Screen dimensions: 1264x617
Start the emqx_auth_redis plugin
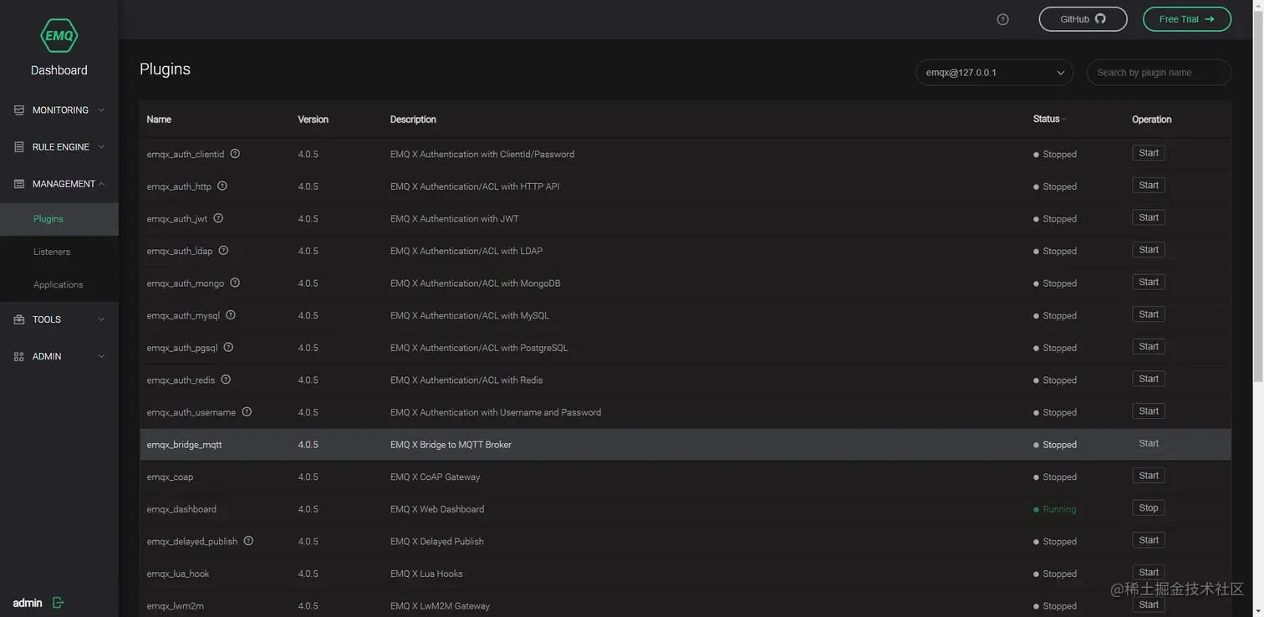(1149, 380)
